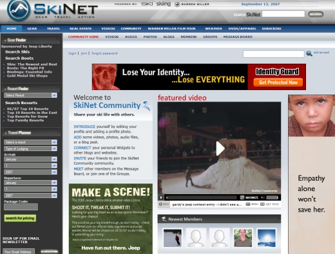Select the Groups sub-navigation tab
335x254 pixels.
(210, 37)
